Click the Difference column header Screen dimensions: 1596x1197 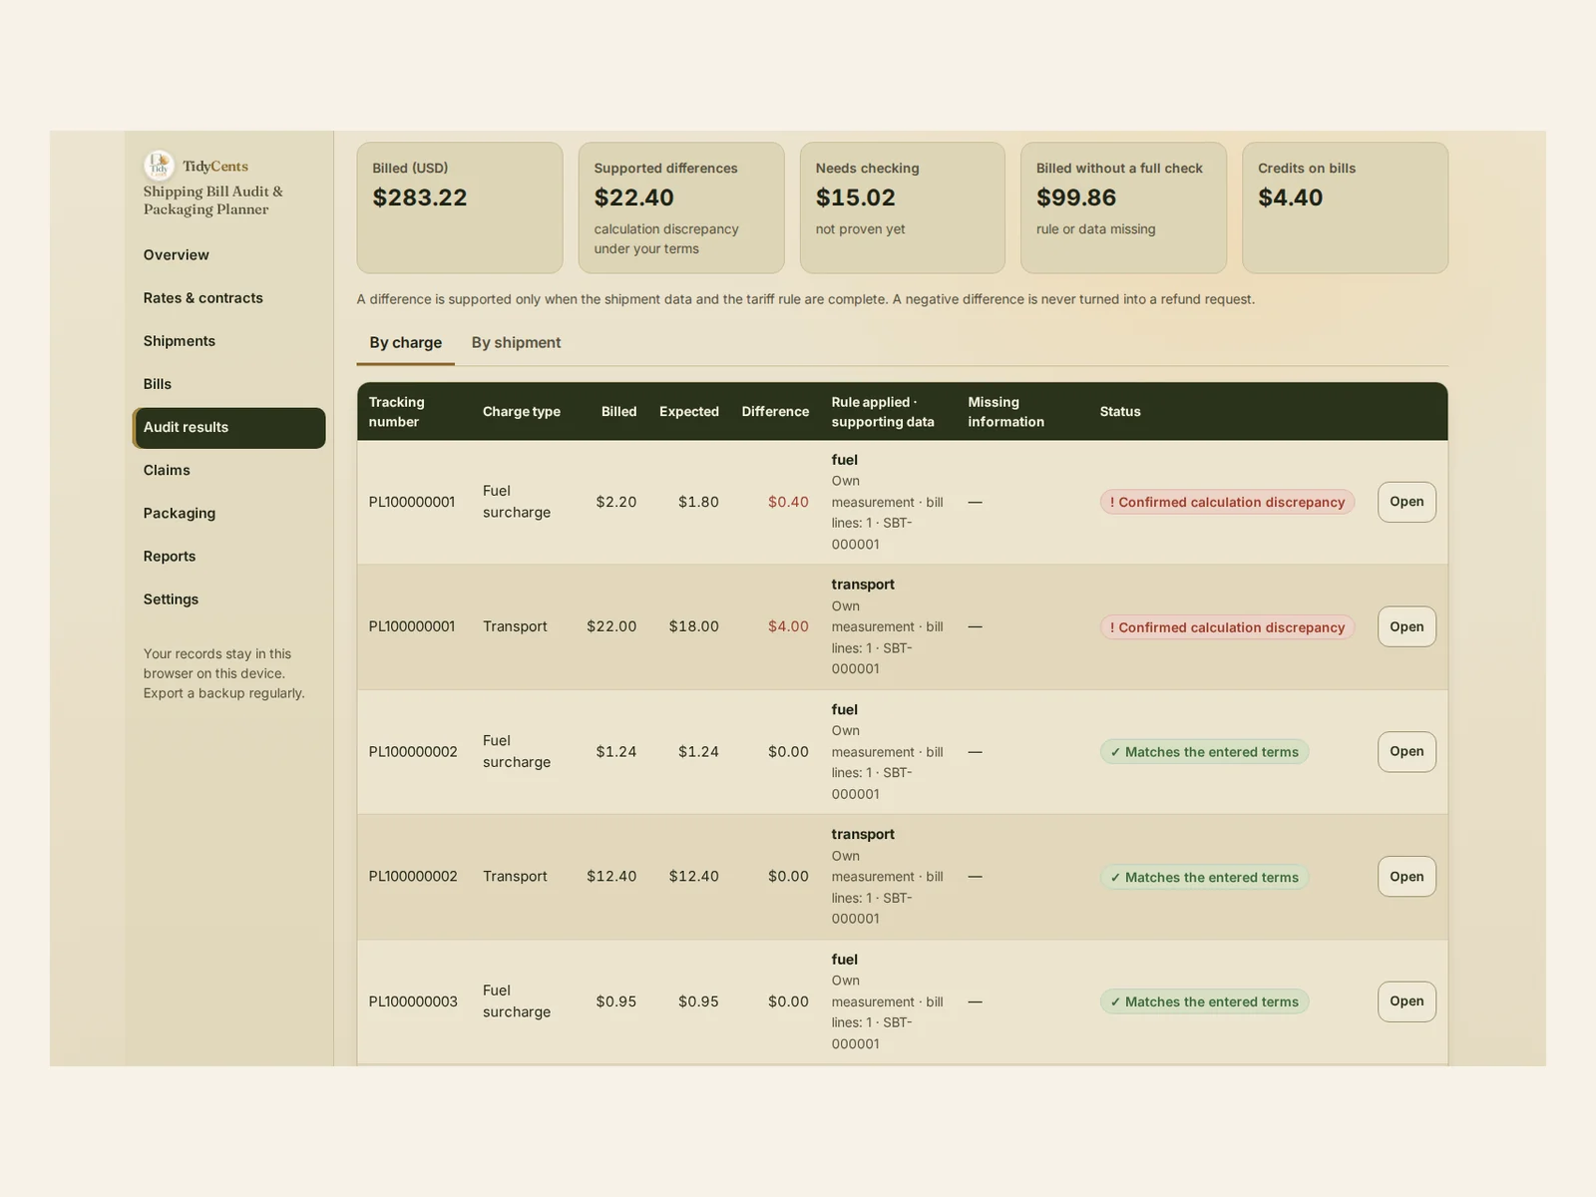pos(775,412)
